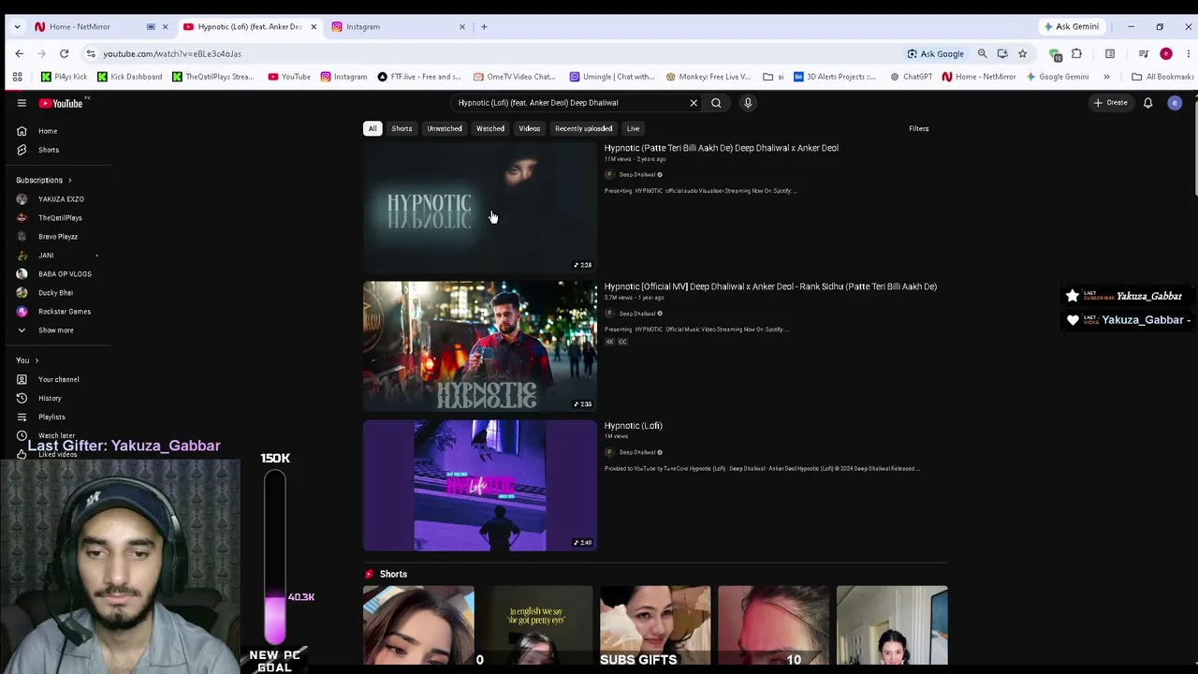Select the Recently uploaded filter chip

tap(583, 128)
